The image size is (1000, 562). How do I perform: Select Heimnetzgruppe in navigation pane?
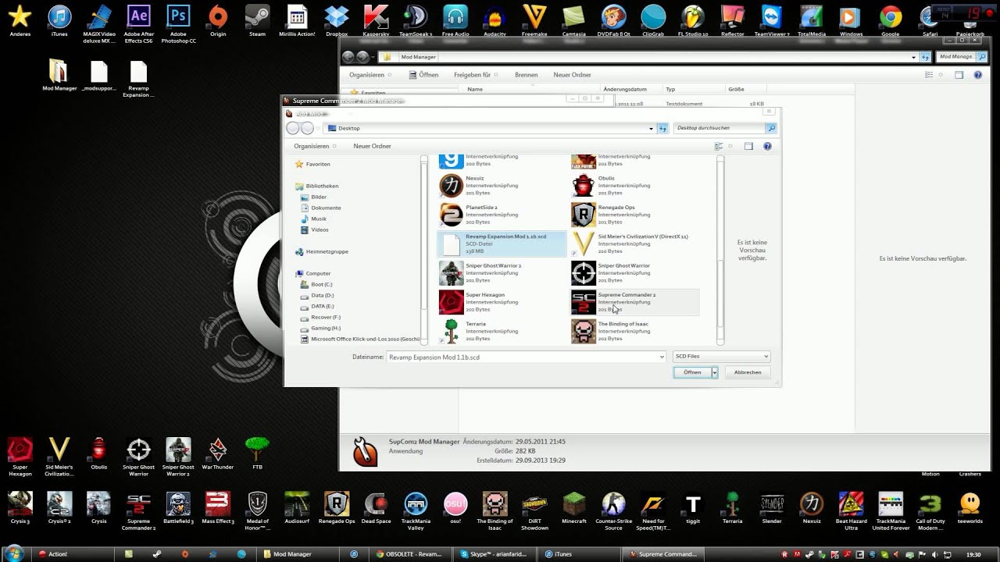coord(322,251)
